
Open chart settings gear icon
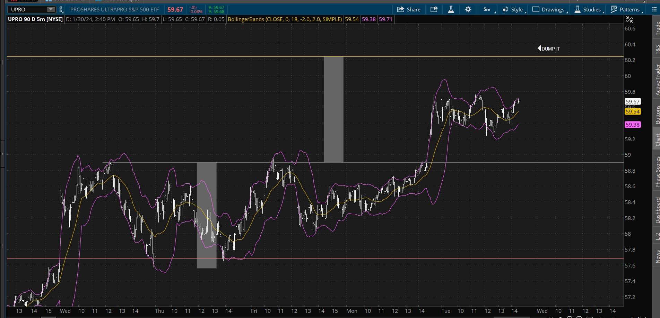[468, 9]
